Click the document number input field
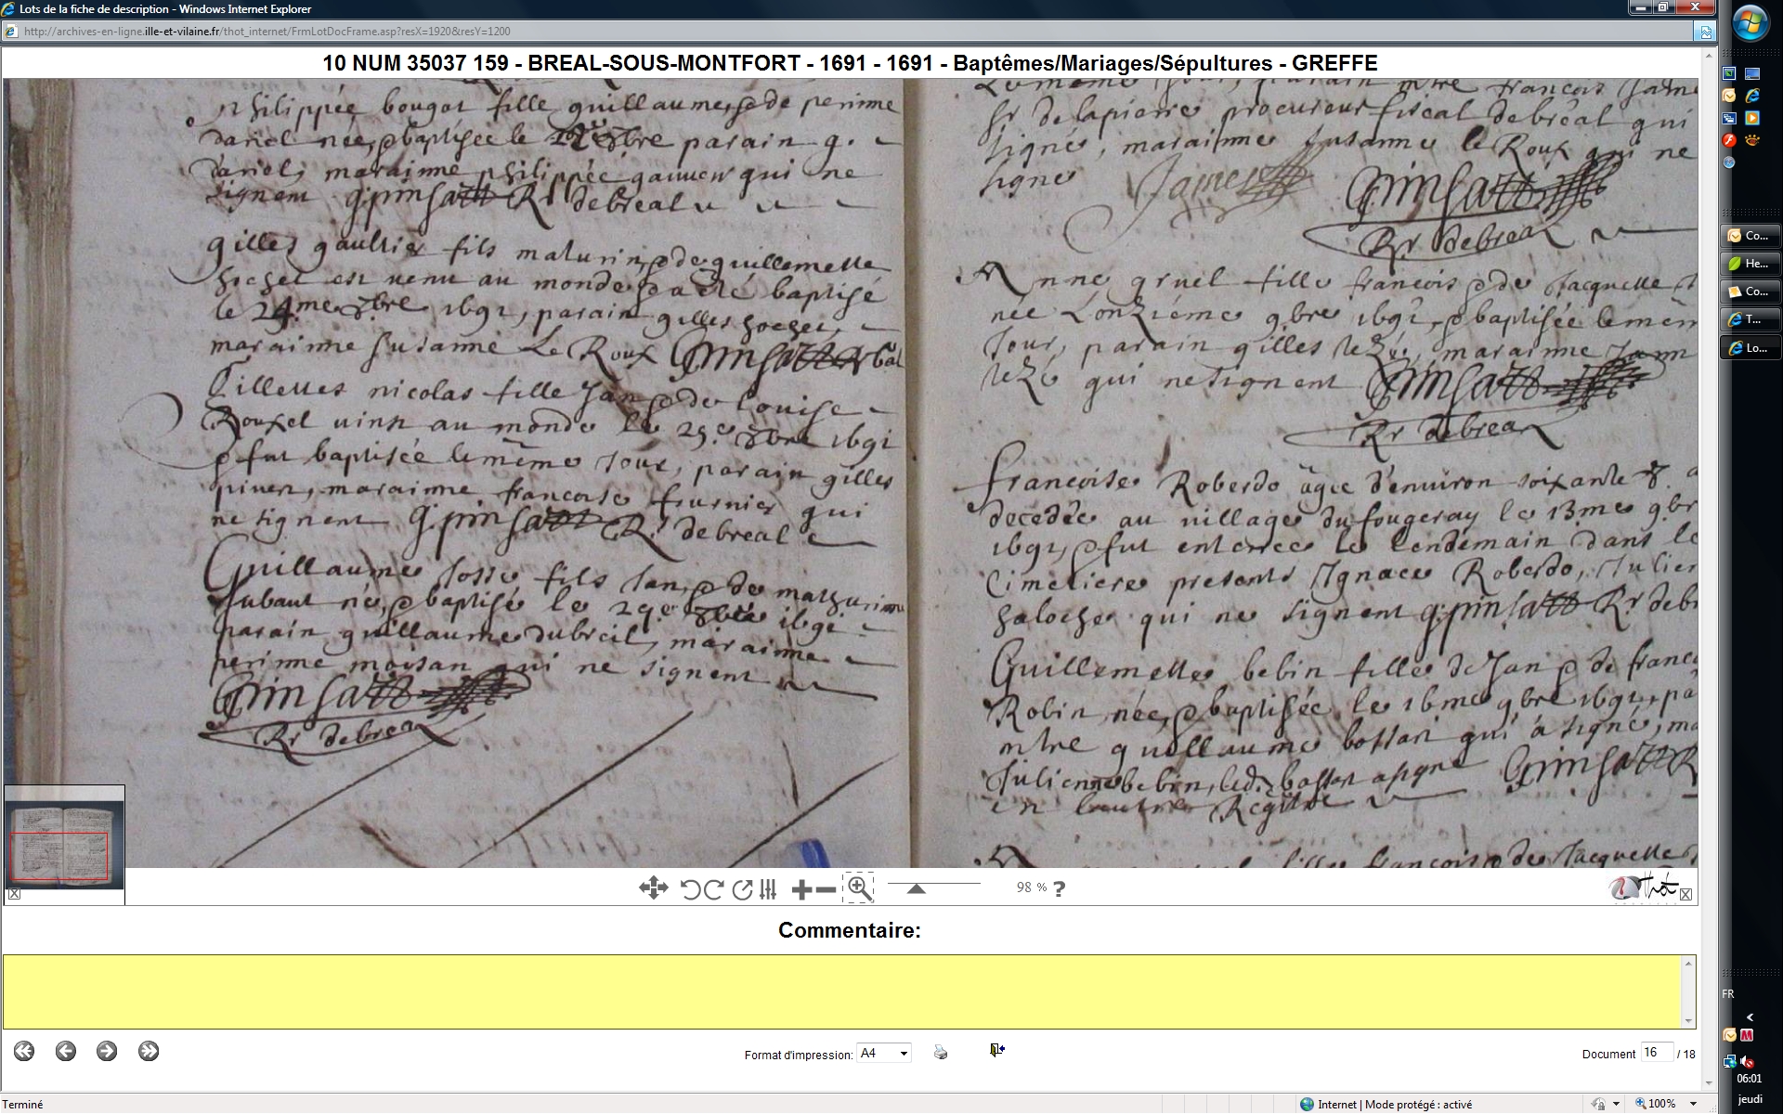This screenshot has width=1783, height=1114. [x=1656, y=1053]
